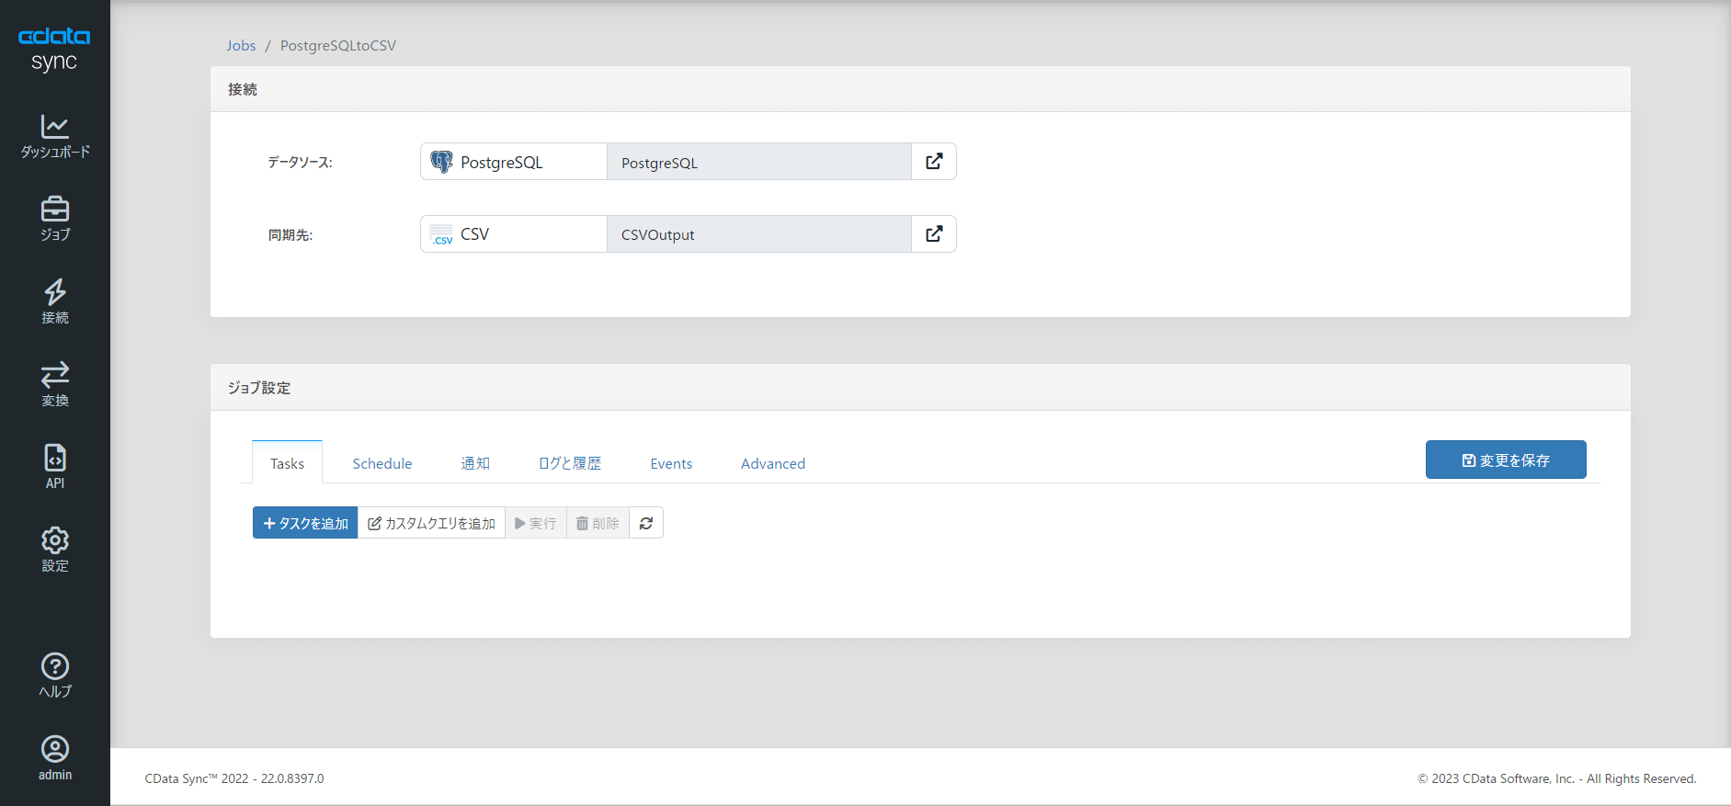Open the ダッシュボード dashboard page

(x=55, y=137)
